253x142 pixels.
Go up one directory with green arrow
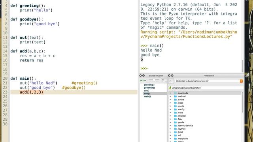(170, 88)
